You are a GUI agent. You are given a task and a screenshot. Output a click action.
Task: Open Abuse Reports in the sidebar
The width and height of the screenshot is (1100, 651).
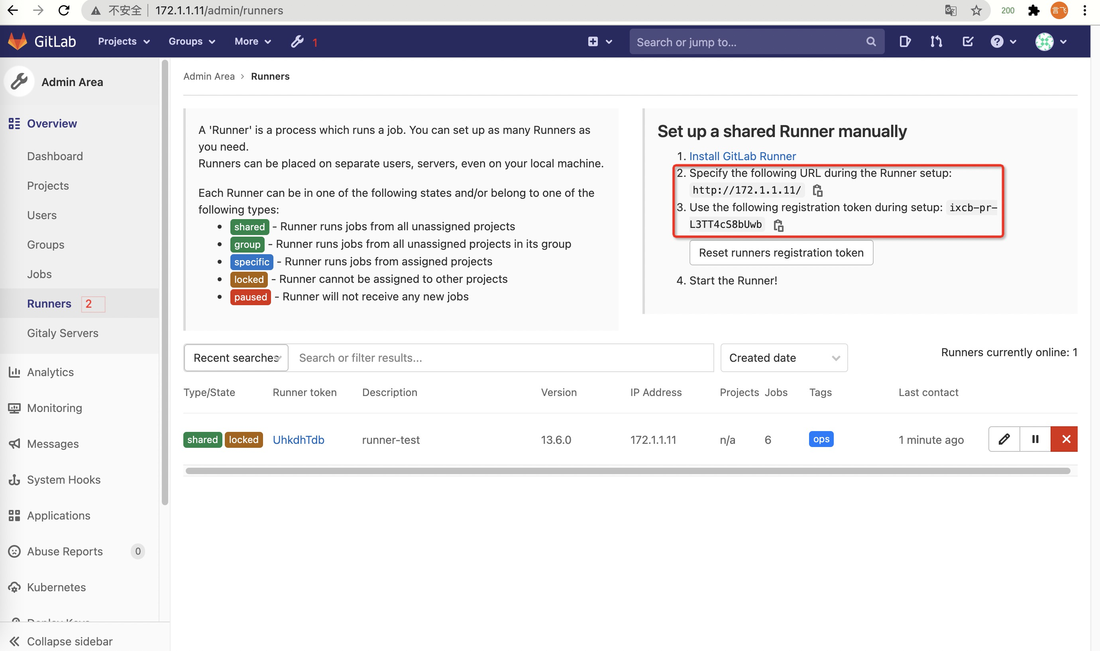[65, 551]
